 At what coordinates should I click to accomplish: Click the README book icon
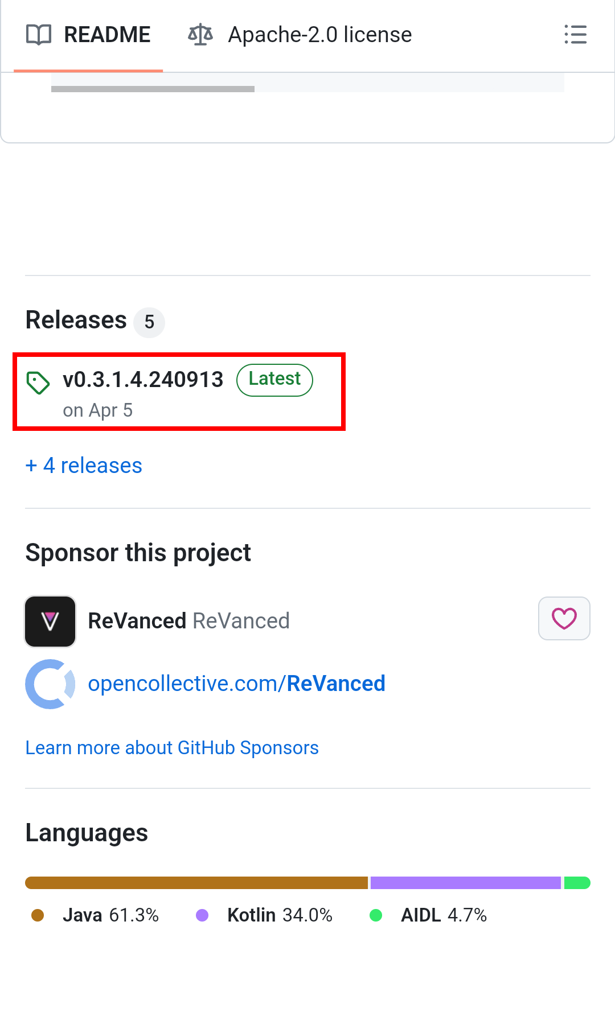coord(39,35)
